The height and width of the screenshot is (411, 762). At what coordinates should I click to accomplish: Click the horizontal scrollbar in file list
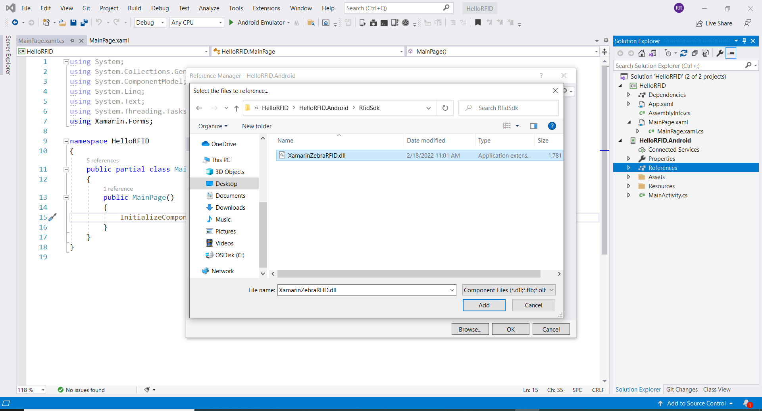click(409, 274)
